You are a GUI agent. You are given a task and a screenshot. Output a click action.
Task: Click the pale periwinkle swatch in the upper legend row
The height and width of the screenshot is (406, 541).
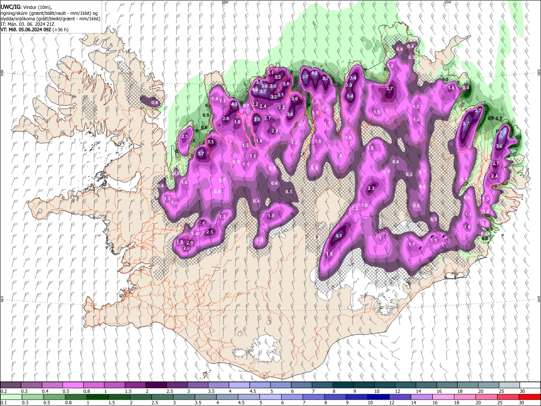coord(239,385)
